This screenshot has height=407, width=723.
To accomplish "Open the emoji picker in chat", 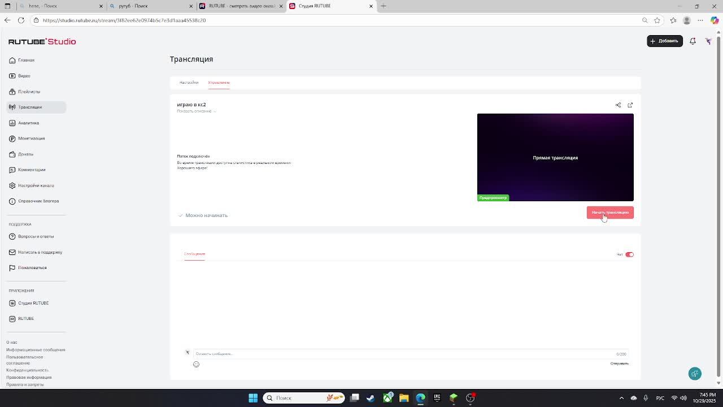I will [x=196, y=364].
